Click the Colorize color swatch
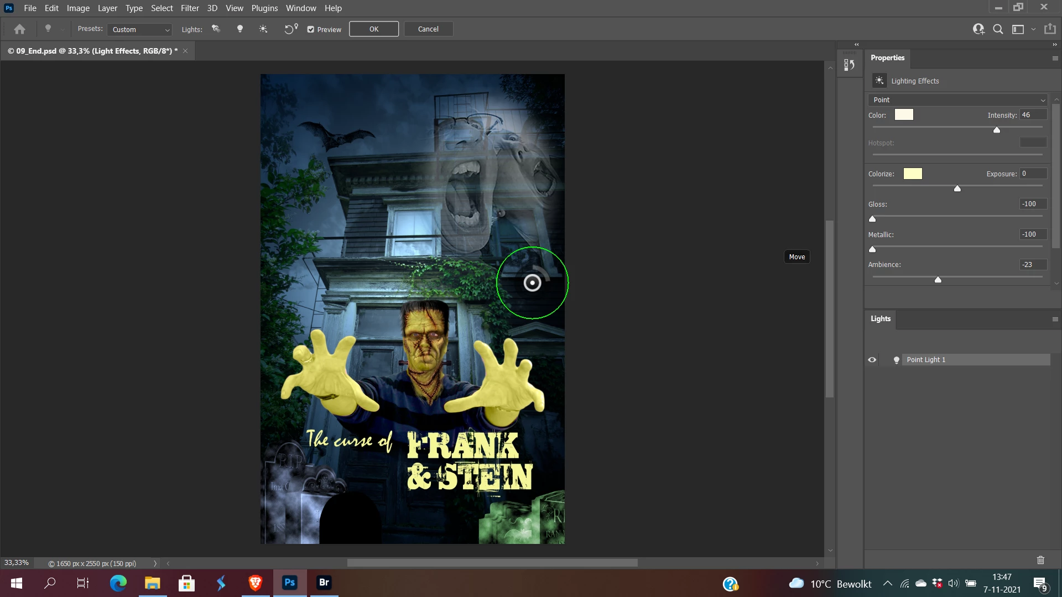 913,174
